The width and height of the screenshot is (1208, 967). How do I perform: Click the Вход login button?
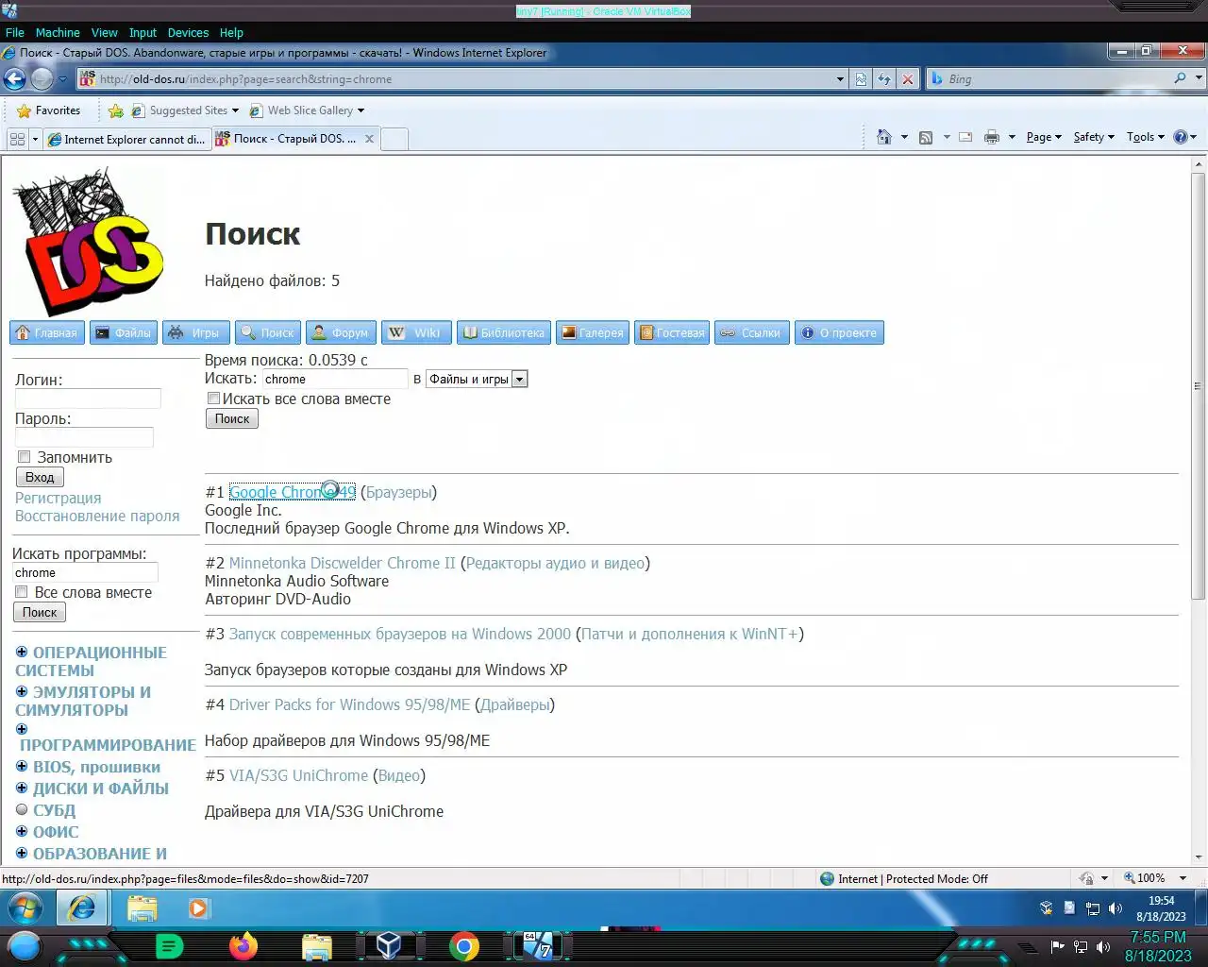[x=40, y=478]
